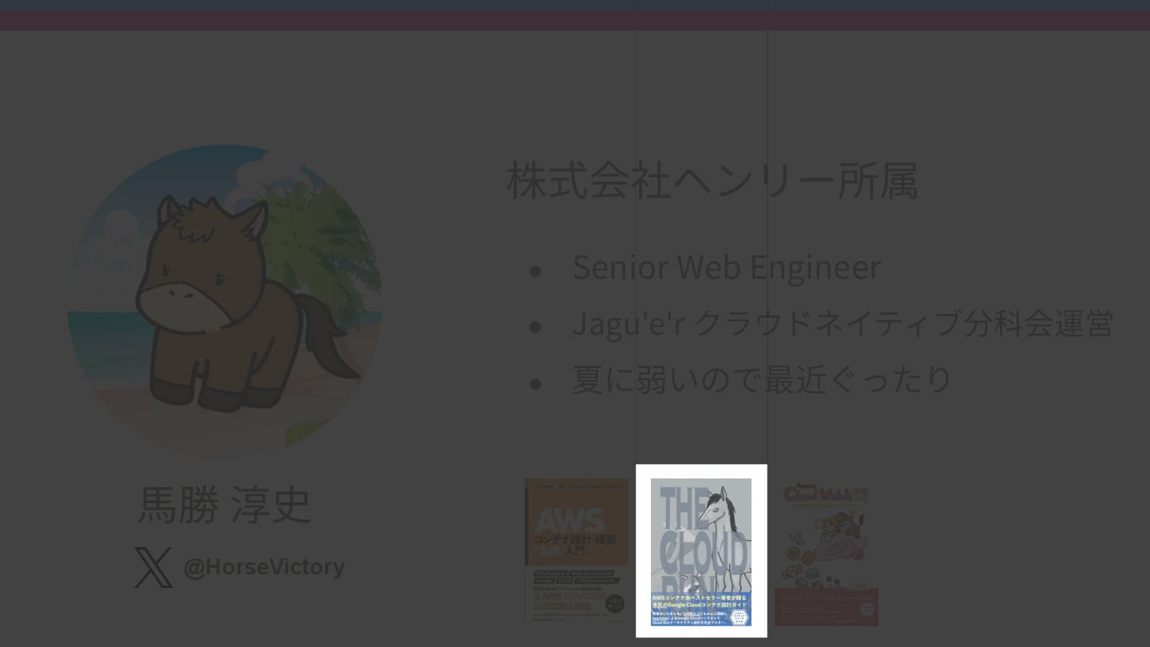Click the X (Twitter) logo icon
The height and width of the screenshot is (647, 1150).
point(153,567)
